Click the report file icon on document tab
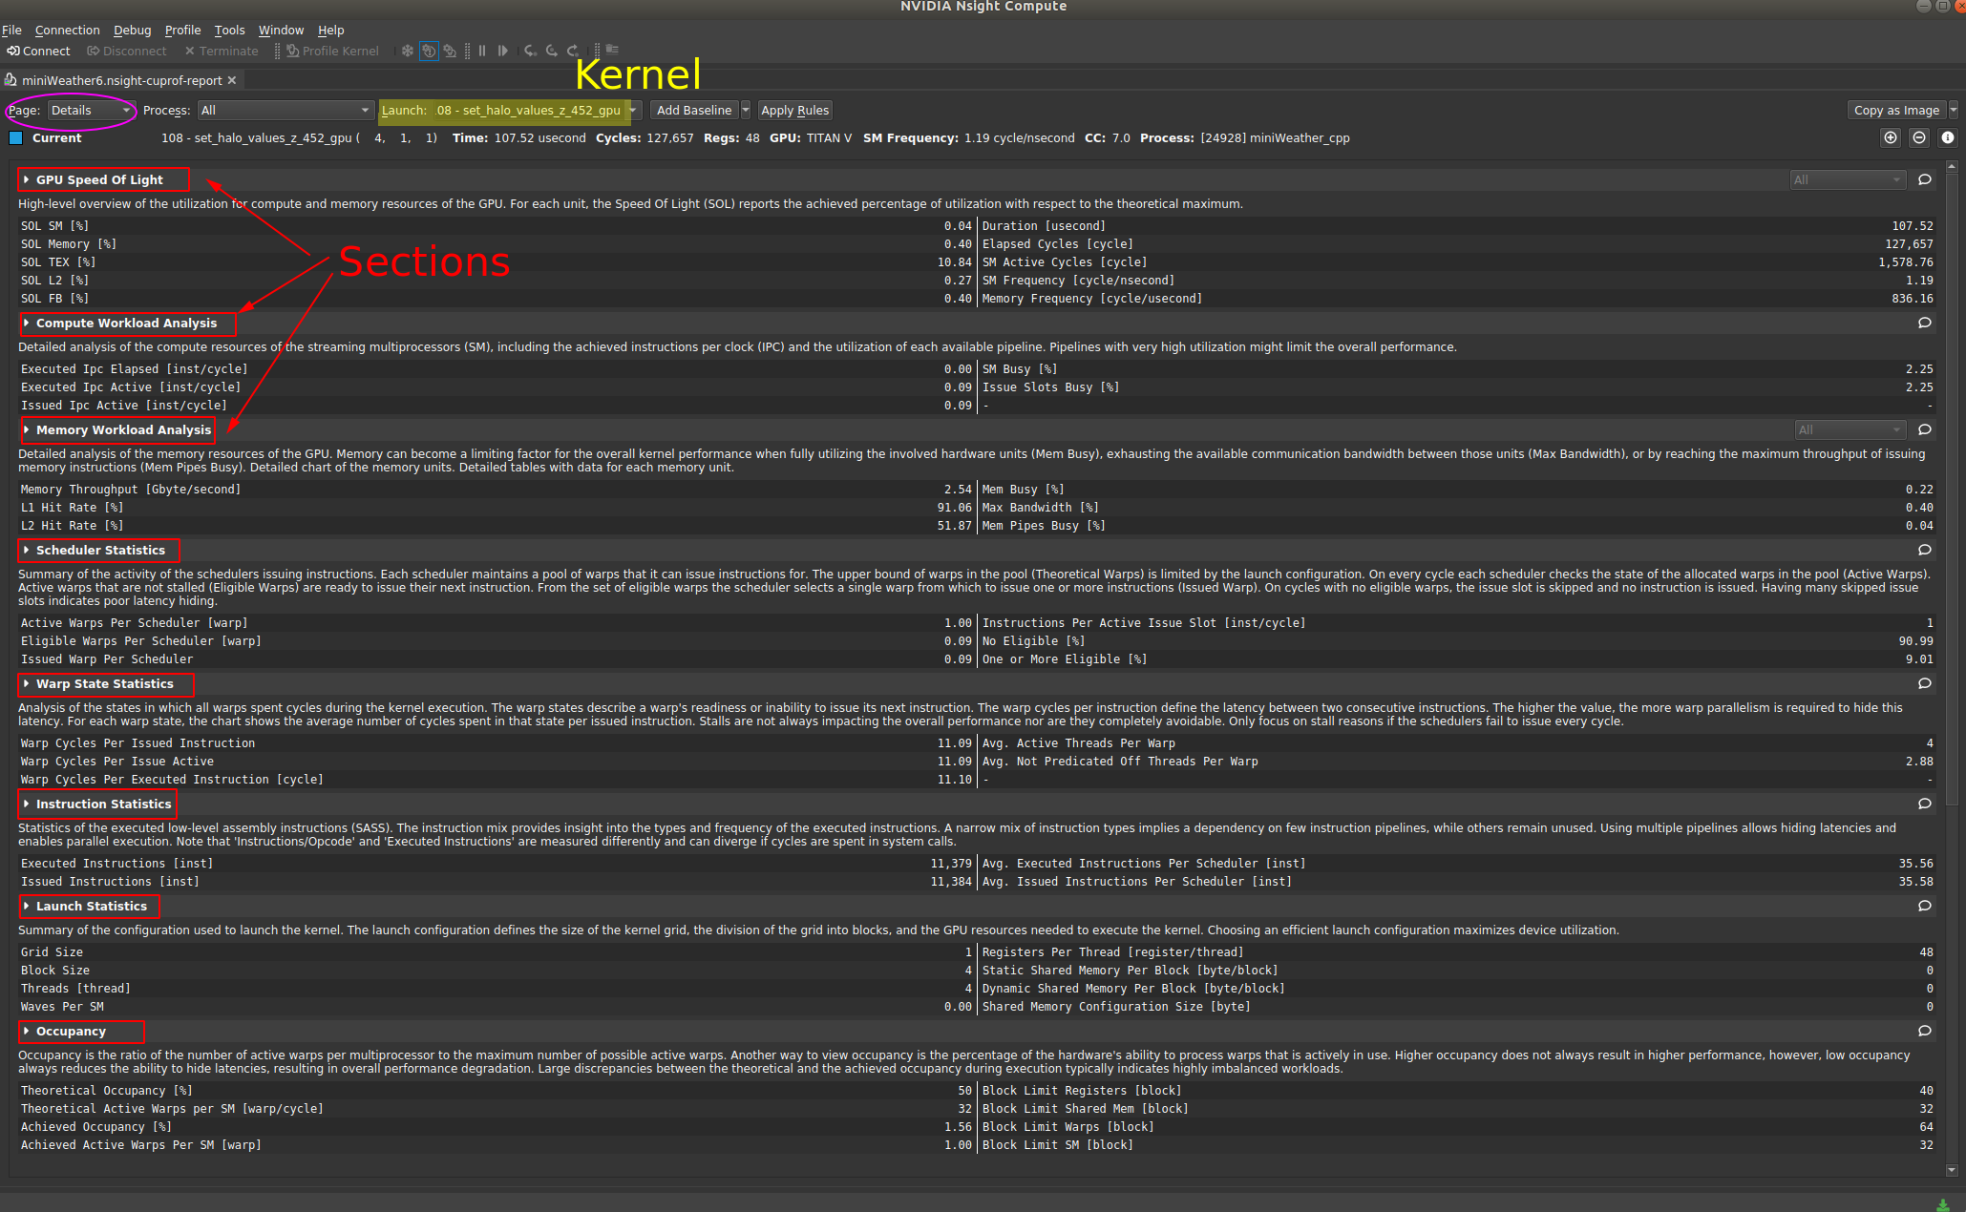Viewport: 1966px width, 1212px height. pos(11,80)
